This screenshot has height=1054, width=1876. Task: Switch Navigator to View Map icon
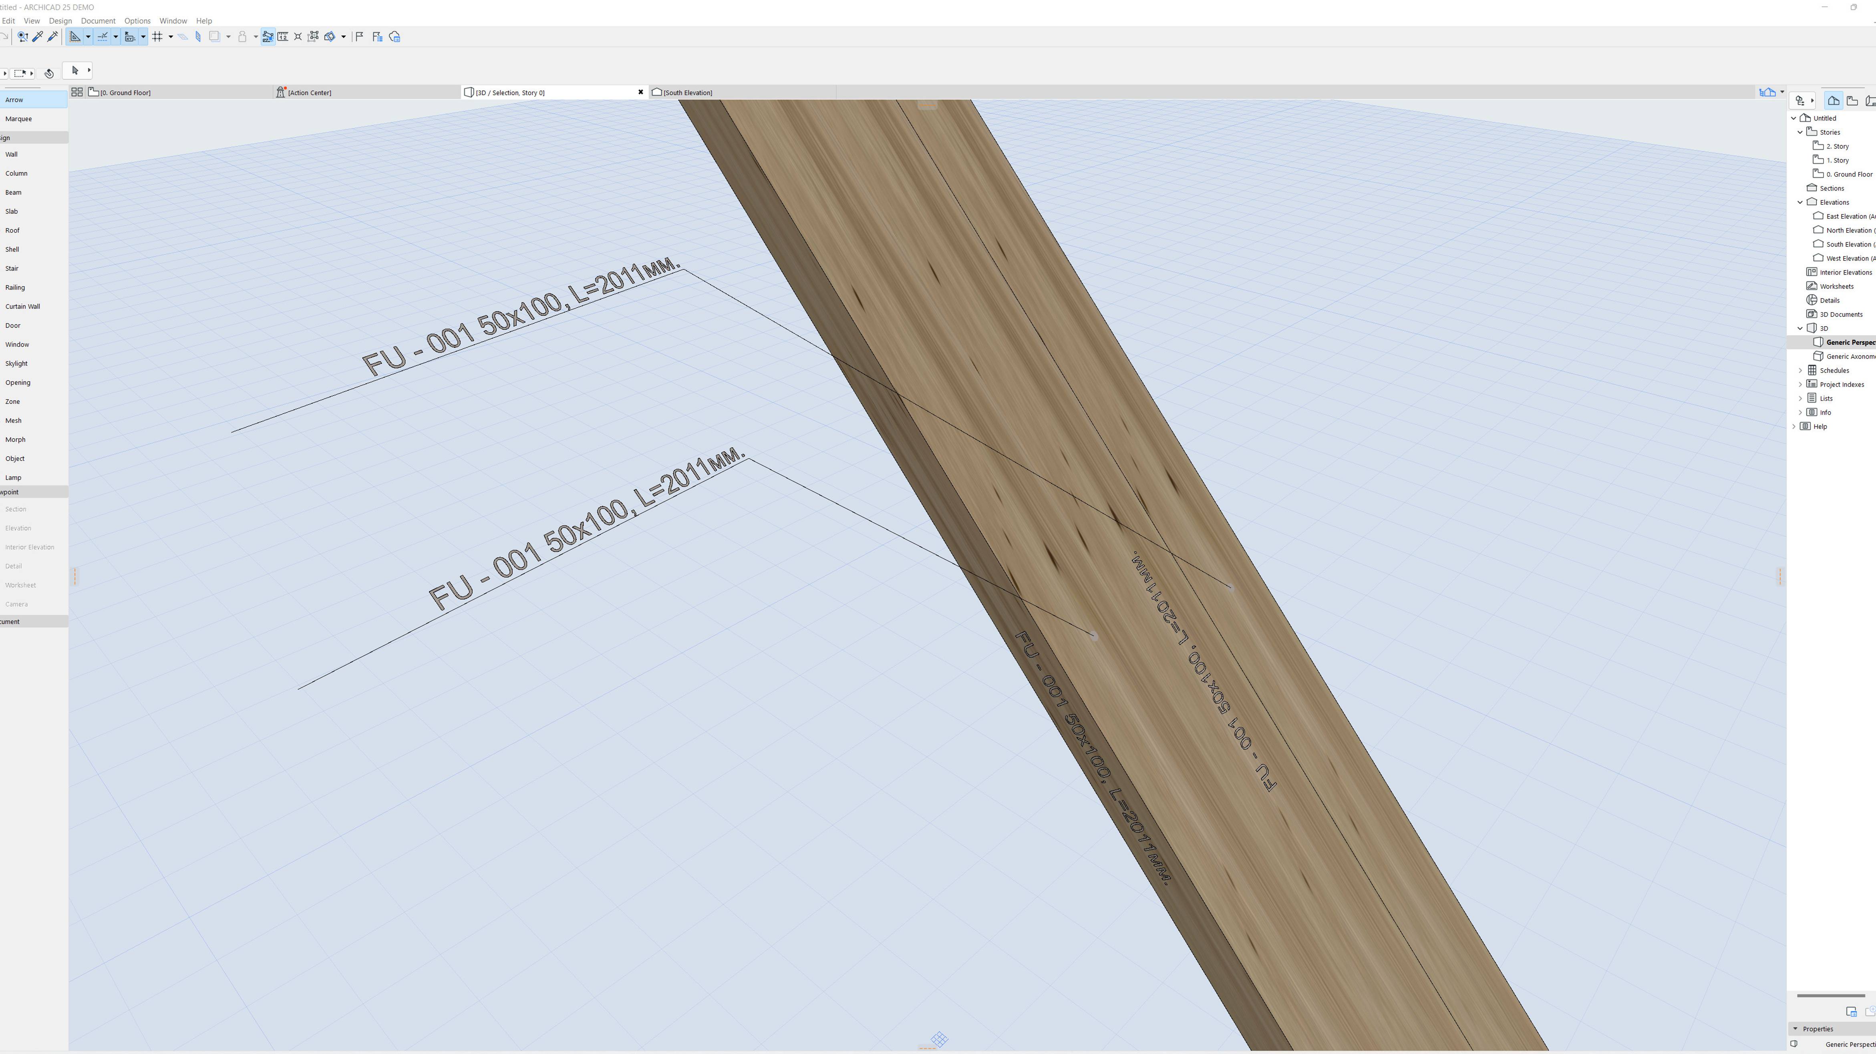click(x=1852, y=100)
